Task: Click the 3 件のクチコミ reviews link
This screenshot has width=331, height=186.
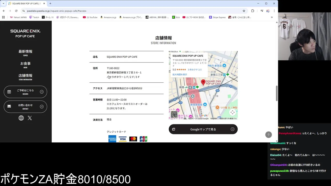Action: (x=195, y=69)
